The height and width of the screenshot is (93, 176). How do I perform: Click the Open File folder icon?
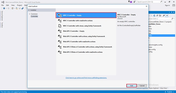pyautogui.click(x=17, y=8)
